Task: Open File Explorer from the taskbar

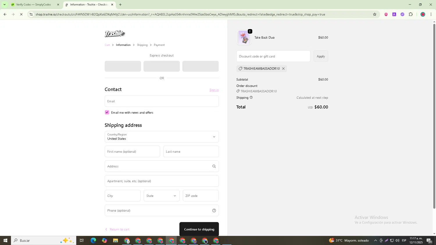Action: click(x=115, y=240)
